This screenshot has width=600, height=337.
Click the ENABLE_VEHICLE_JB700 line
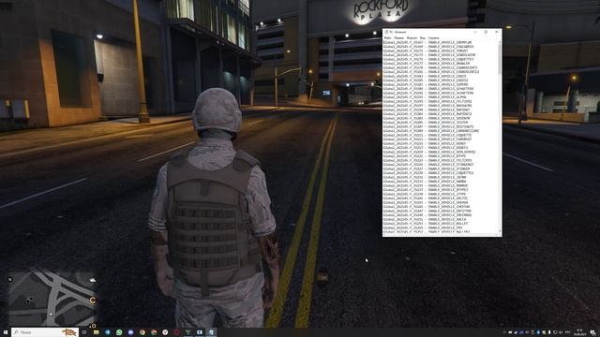point(425,177)
